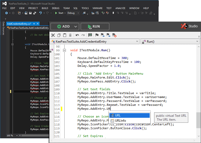Open the ADD button dropdown arrow
This screenshot has width=201, height=143.
point(76,27)
